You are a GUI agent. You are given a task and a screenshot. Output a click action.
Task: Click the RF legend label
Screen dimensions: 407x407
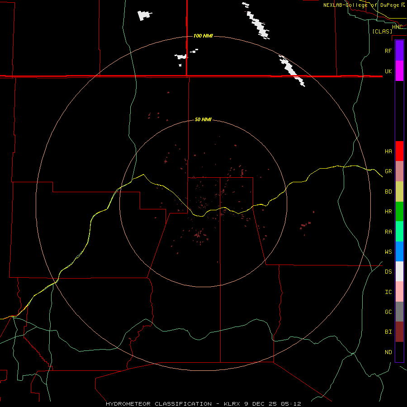(x=388, y=51)
